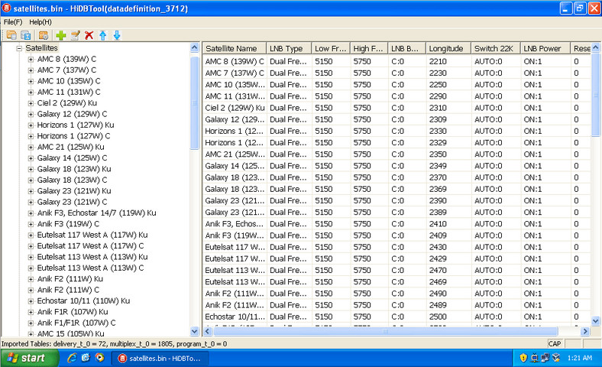Click the LNB B... column header

click(x=407, y=48)
